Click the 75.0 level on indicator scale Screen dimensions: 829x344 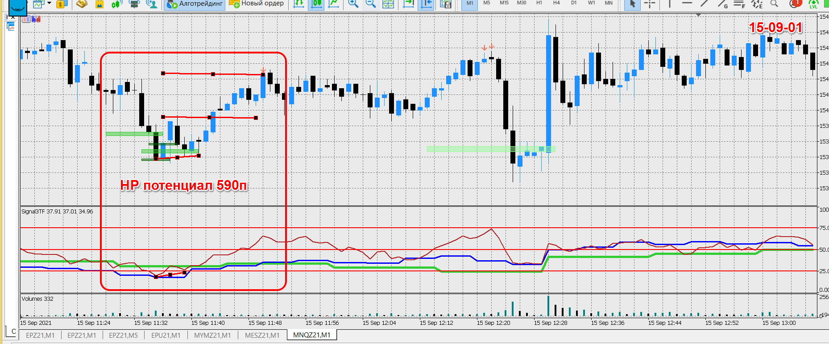point(824,228)
